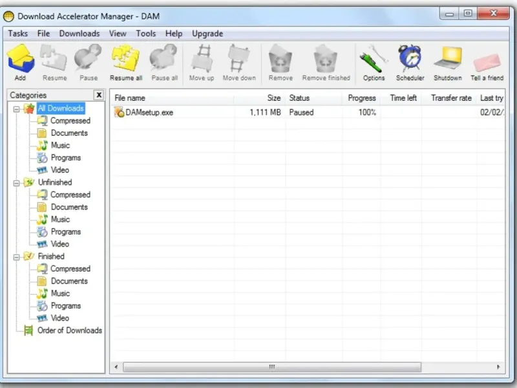
Task: Select Documents under Finished
Action: tap(69, 281)
